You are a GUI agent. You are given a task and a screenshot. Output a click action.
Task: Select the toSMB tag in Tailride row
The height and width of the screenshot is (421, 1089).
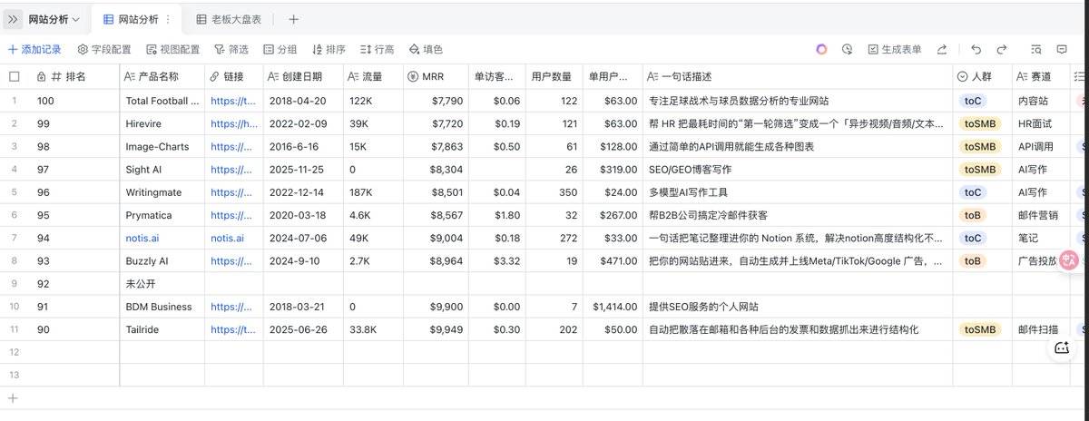pos(980,329)
